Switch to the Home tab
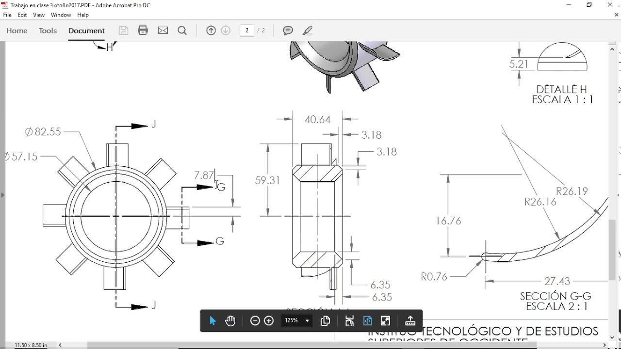 click(17, 31)
